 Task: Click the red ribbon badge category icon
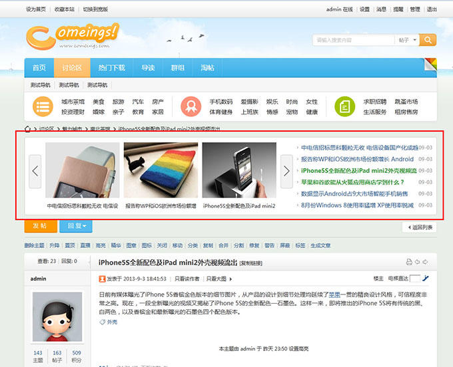point(191,106)
